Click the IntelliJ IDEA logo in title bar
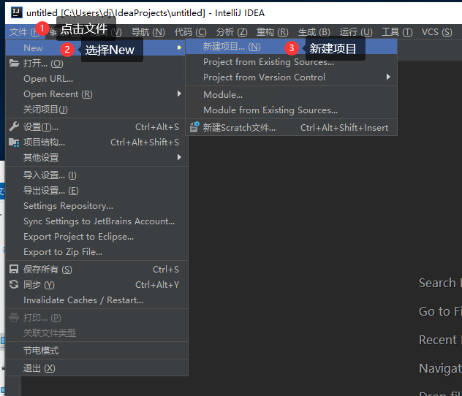Image resolution: width=462 pixels, height=396 pixels. tap(17, 12)
